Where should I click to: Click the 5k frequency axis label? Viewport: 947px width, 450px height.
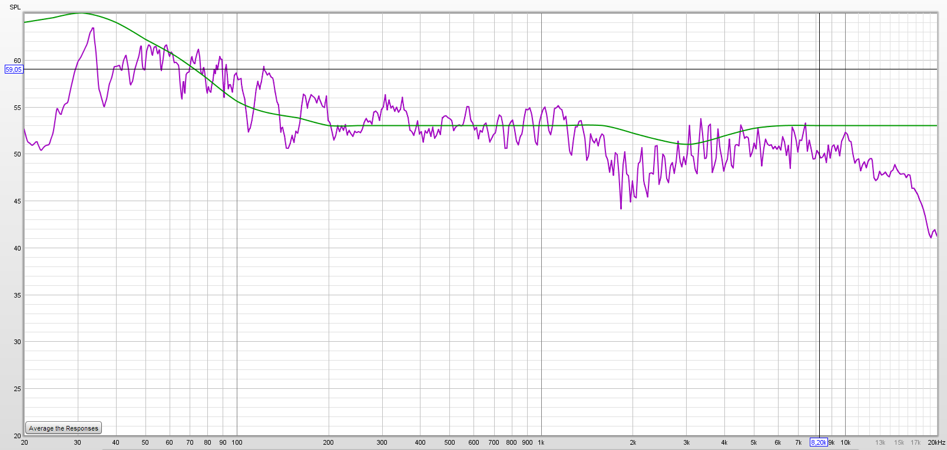(753, 442)
